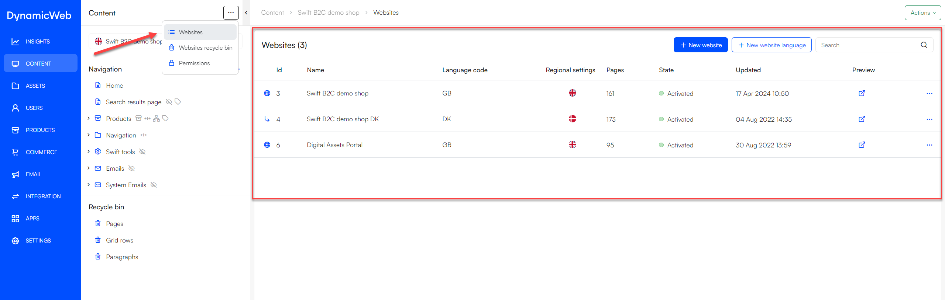Screen dimensions: 945x300
Task: Click the globe icon for website 6
Action: click(267, 145)
